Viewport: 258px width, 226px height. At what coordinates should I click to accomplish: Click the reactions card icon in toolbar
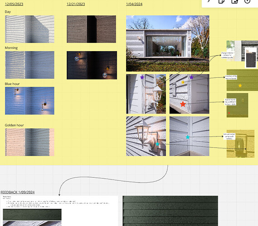pos(234,1)
